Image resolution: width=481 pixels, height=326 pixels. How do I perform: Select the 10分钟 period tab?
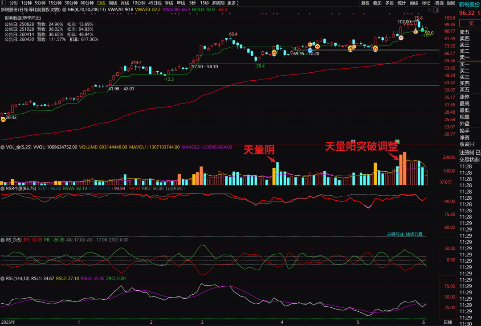139,3
